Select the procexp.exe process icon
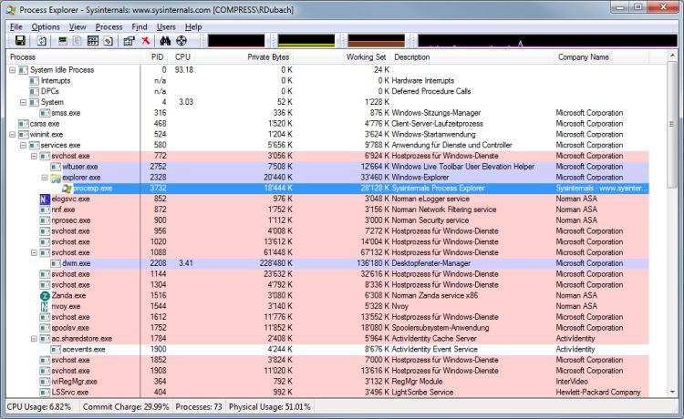Image resolution: width=684 pixels, height=419 pixels. click(x=67, y=189)
